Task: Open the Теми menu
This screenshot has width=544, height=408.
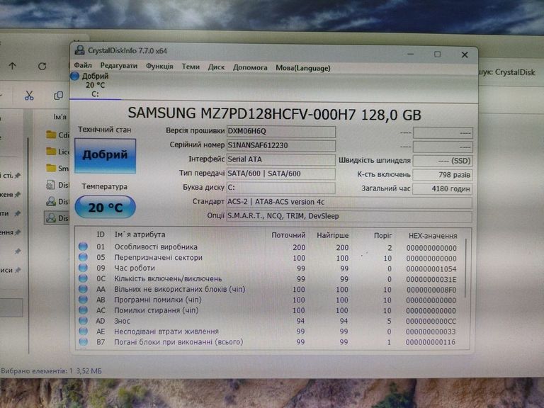Action: tap(191, 67)
